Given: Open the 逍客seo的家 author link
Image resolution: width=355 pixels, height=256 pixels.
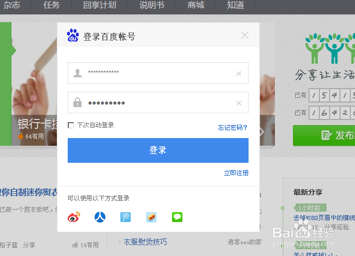Looking at the screenshot, I should [244, 242].
